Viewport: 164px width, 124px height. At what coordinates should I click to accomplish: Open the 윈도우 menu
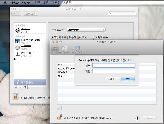[56, 2]
